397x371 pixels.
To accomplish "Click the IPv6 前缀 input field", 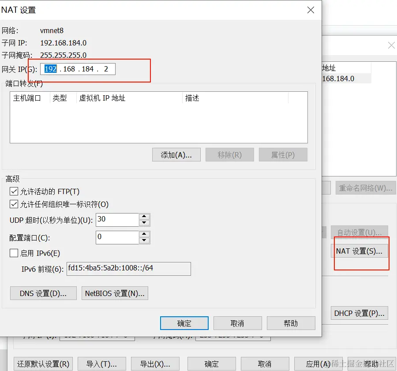I will tap(129, 269).
